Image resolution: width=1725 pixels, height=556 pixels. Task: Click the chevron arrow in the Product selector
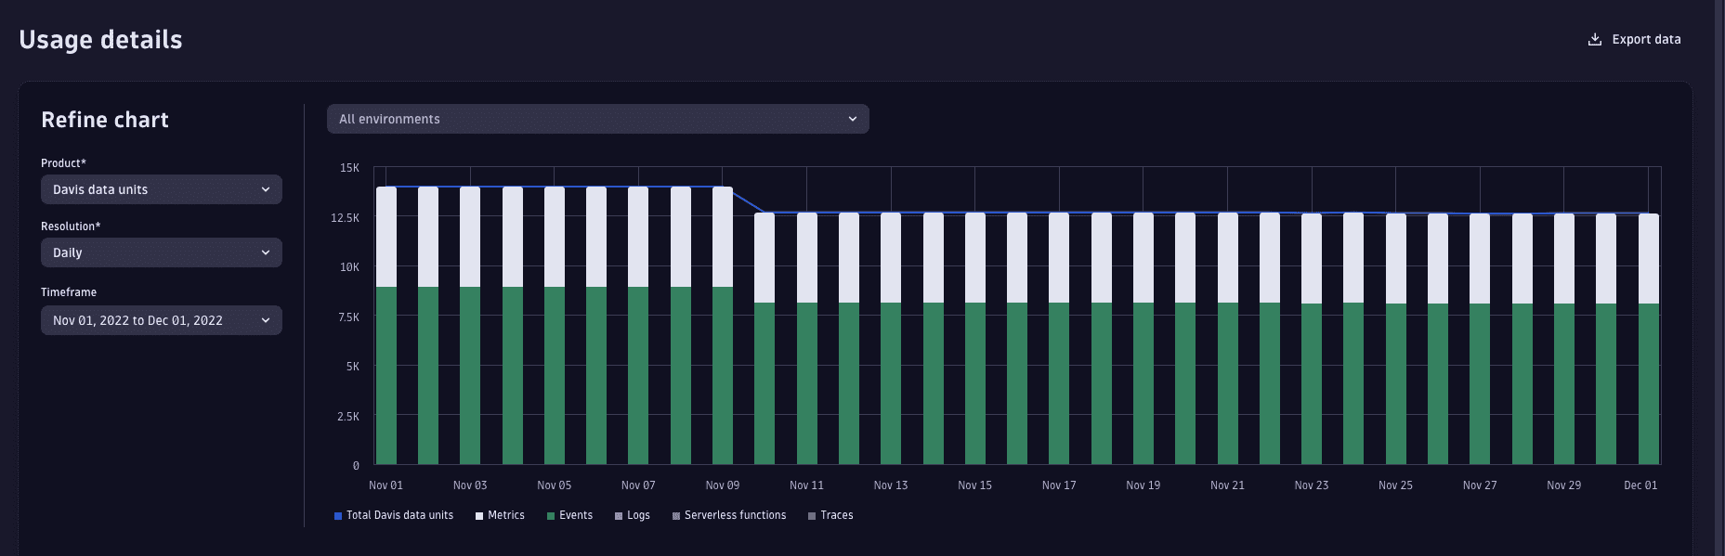point(266,189)
